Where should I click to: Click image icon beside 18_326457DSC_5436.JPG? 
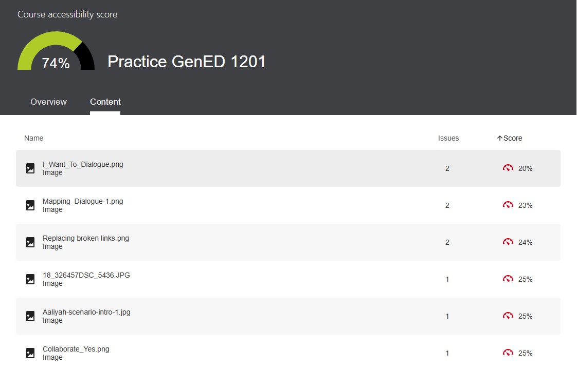click(x=30, y=279)
